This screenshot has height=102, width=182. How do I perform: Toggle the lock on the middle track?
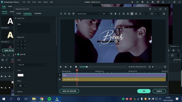tap(5, 76)
